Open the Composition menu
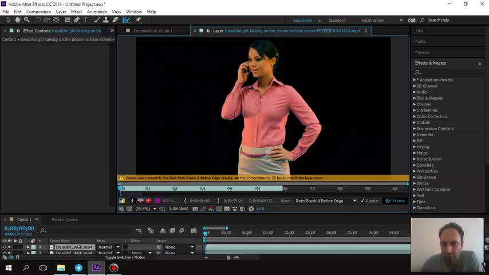Viewport: 489px width, 275px height. point(38,11)
